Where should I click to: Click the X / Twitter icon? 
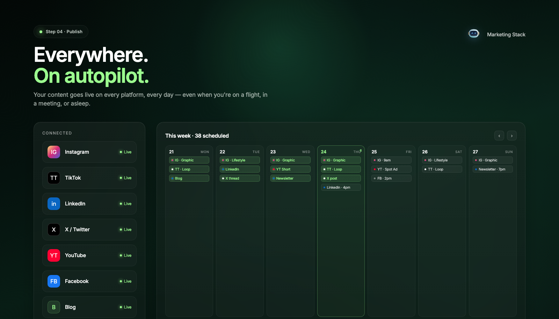54,230
